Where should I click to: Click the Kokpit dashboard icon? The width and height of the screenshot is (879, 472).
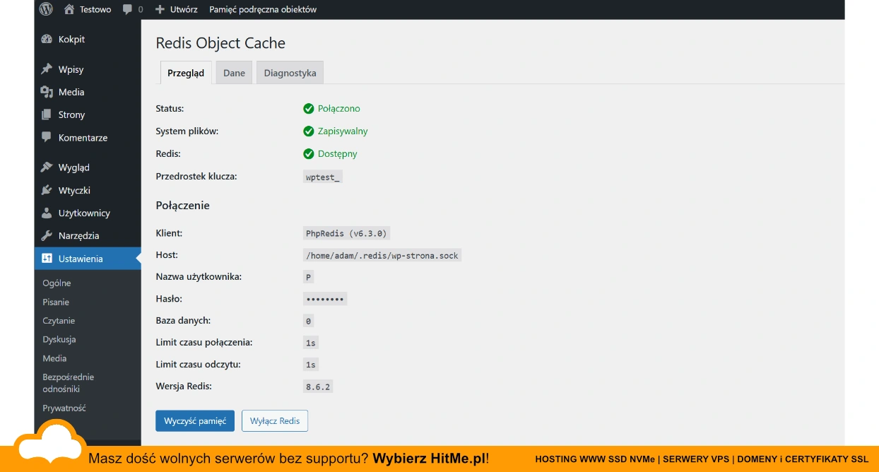coord(47,40)
